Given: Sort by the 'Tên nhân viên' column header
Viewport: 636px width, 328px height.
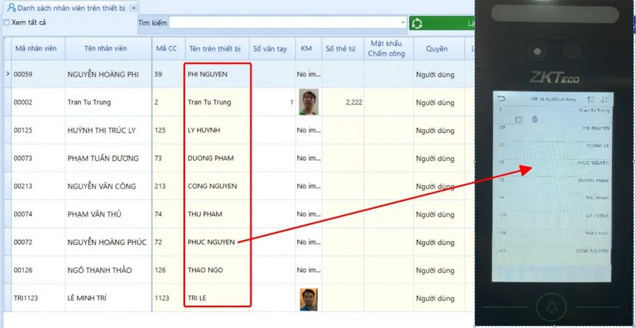Looking at the screenshot, I should point(106,48).
